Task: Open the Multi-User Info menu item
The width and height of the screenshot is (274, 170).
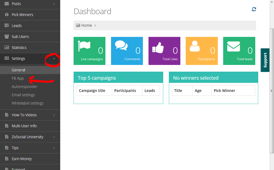Action: [x=30, y=126]
